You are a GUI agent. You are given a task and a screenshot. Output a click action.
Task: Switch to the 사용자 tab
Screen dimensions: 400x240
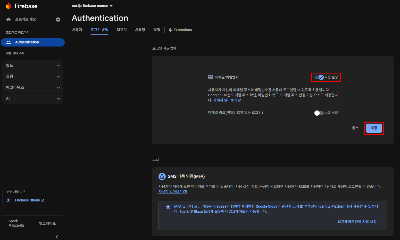coord(77,30)
